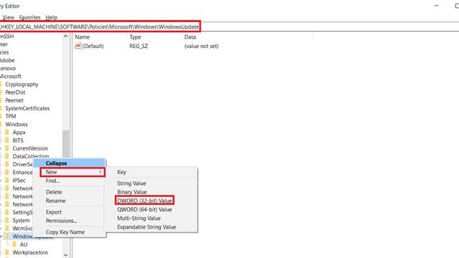Click the tree scrollbar down arrow
The height and width of the screenshot is (258, 459).
[65, 255]
